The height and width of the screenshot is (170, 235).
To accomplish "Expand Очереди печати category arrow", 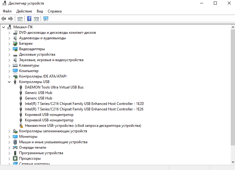I will tap(9, 148).
